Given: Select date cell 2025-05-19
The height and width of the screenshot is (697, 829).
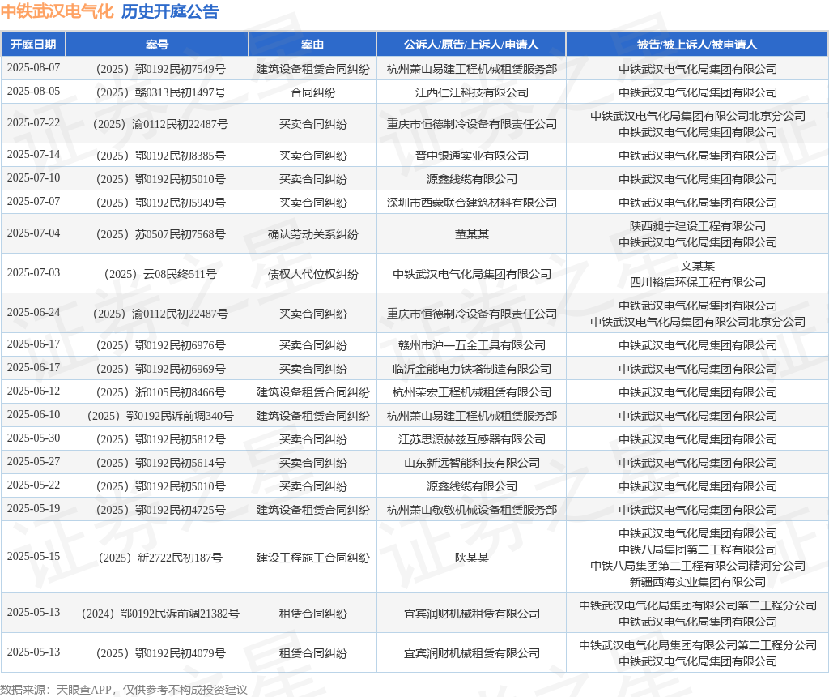Looking at the screenshot, I should point(33,508).
